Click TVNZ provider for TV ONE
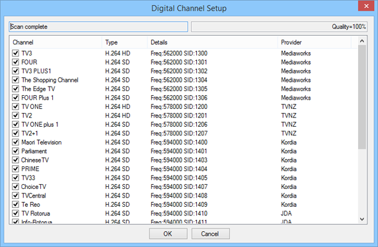 [289, 107]
